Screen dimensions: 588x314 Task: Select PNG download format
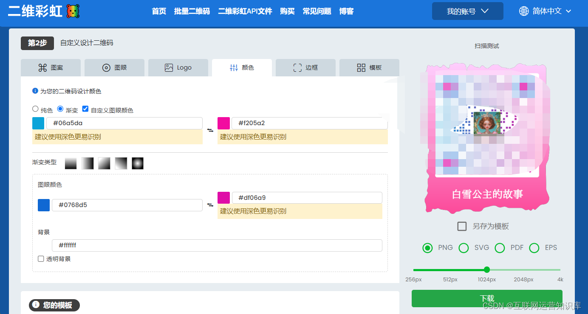[x=427, y=248]
